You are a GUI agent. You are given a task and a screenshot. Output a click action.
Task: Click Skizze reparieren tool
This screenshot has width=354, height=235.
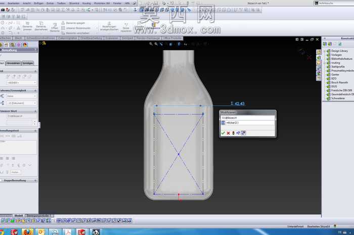(x=126, y=27)
